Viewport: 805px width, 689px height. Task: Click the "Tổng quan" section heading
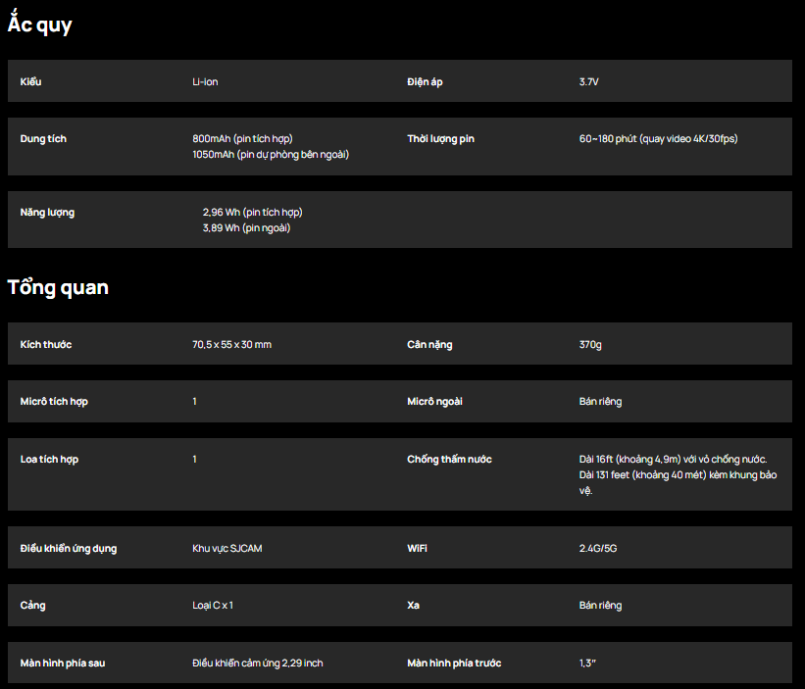pos(58,286)
